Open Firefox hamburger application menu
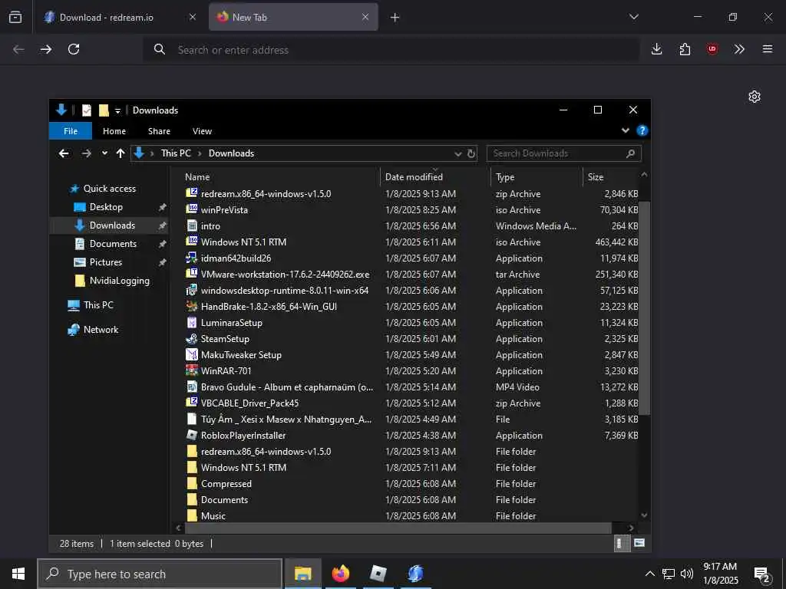Image resolution: width=786 pixels, height=589 pixels. 768,49
